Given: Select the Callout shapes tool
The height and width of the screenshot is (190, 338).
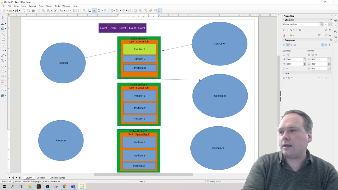Looking at the screenshot, I should [3, 86].
